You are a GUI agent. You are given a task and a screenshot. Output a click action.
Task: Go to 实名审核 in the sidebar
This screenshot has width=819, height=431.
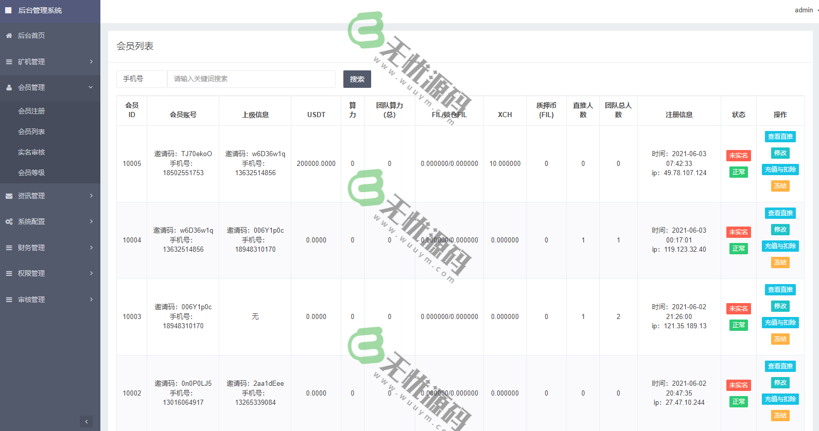(x=31, y=152)
